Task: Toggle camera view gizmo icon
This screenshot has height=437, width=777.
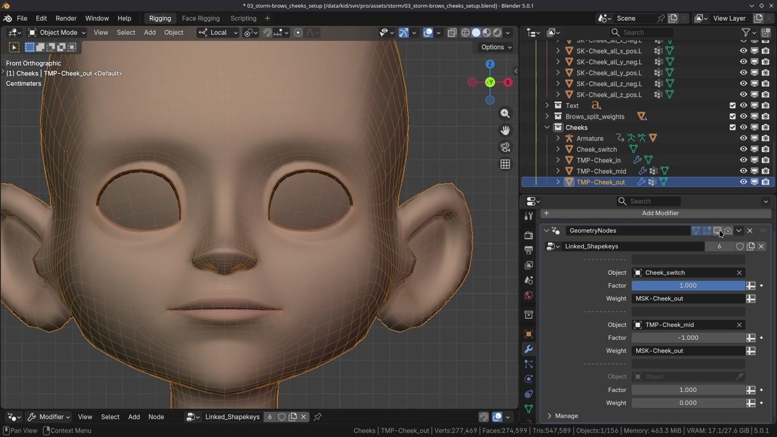Action: 505,147
